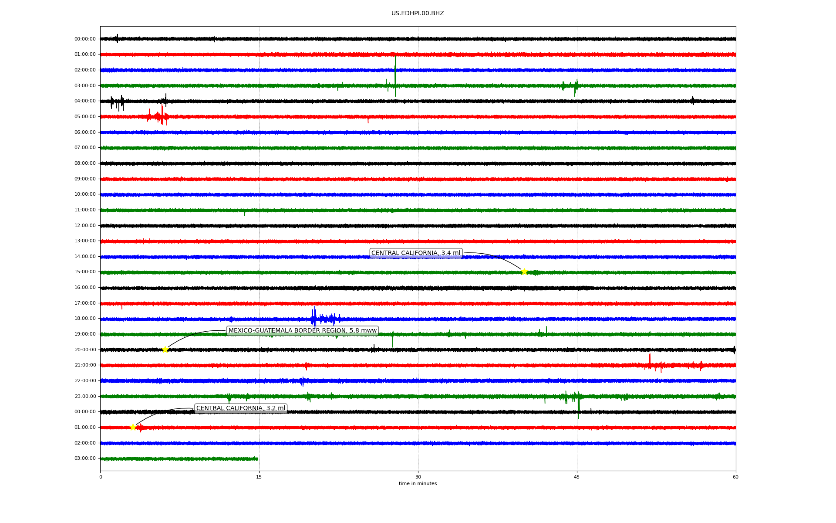Click the Central California 3.4 ml star marker
Viewport: 836px width, 523px height.
pyautogui.click(x=524, y=272)
